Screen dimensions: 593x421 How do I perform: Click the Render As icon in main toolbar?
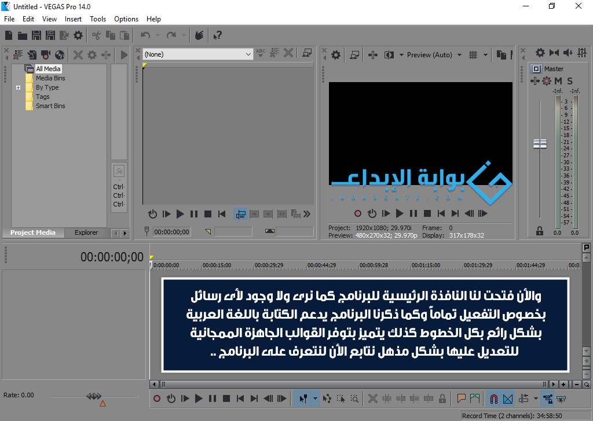point(64,35)
